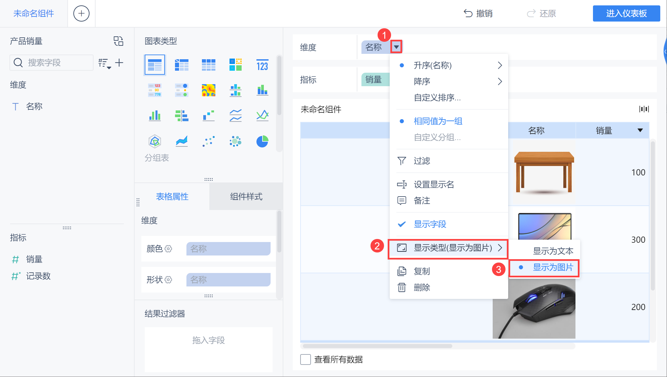The image size is (667, 377).
Task: Toggle the 显示字段 checked item
Action: click(430, 224)
